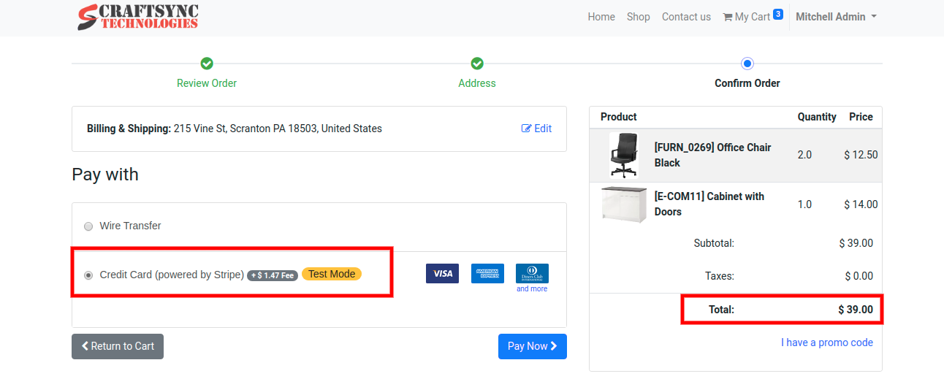
Task: Open the Mitchell Admin user dropdown
Action: 836,17
